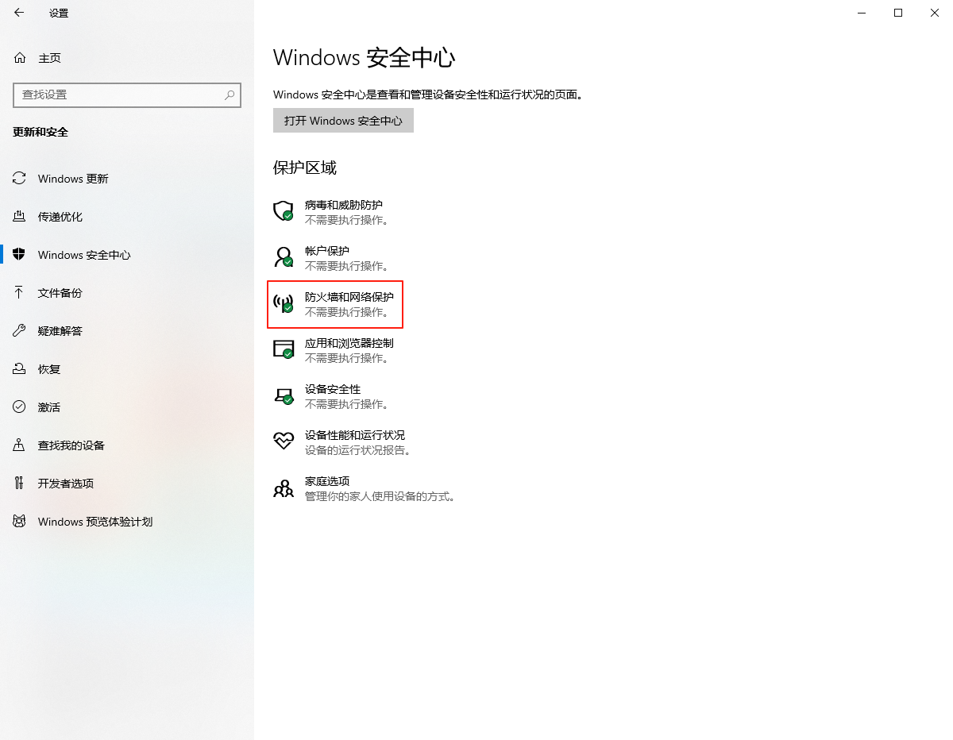Screen dimensions: 953x740
Task: Click 打开 Windows 安全中心 button
Action: [343, 121]
